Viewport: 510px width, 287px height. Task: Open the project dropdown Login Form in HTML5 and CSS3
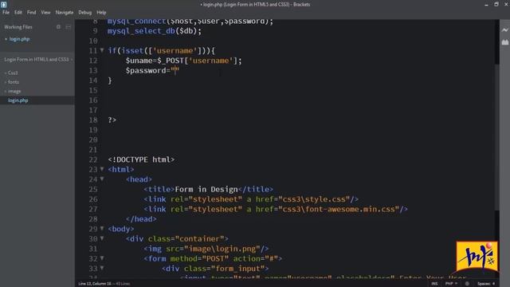(38, 60)
